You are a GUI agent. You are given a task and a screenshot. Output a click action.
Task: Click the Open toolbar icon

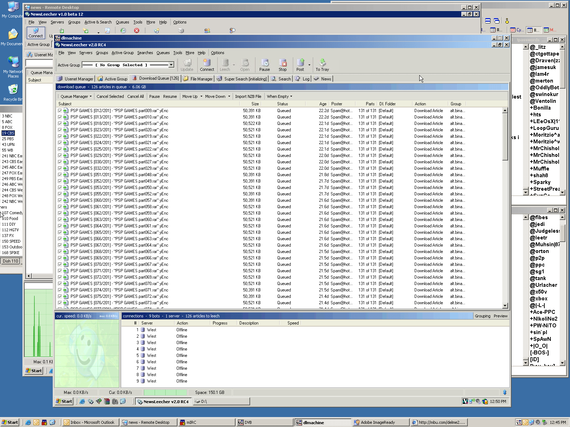(x=245, y=65)
